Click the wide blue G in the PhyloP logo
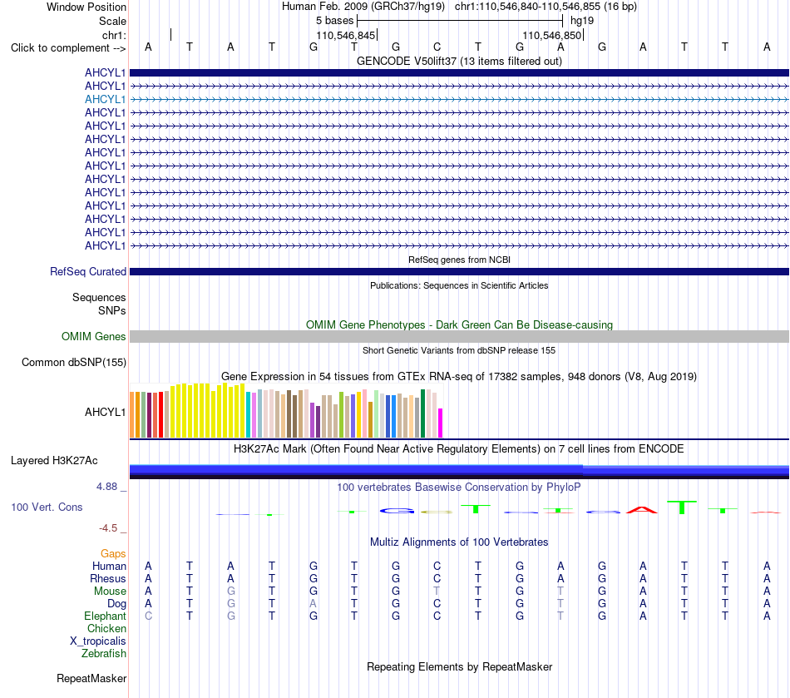 pyautogui.click(x=397, y=511)
